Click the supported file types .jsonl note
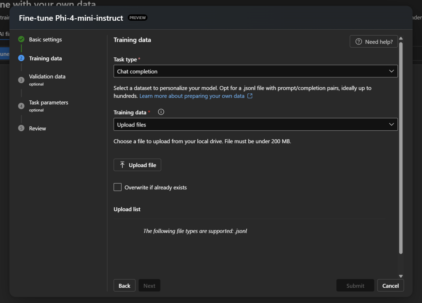The image size is (422, 303). point(195,231)
